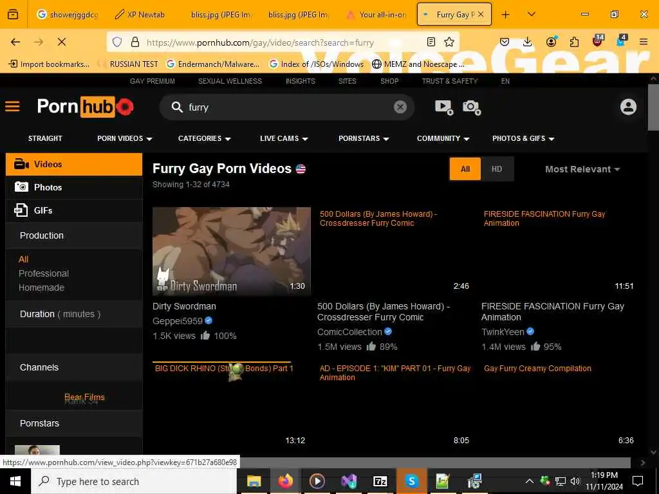Switch to the Your all-in-on browser tab
Viewport: 659px width, 494px height.
376,15
